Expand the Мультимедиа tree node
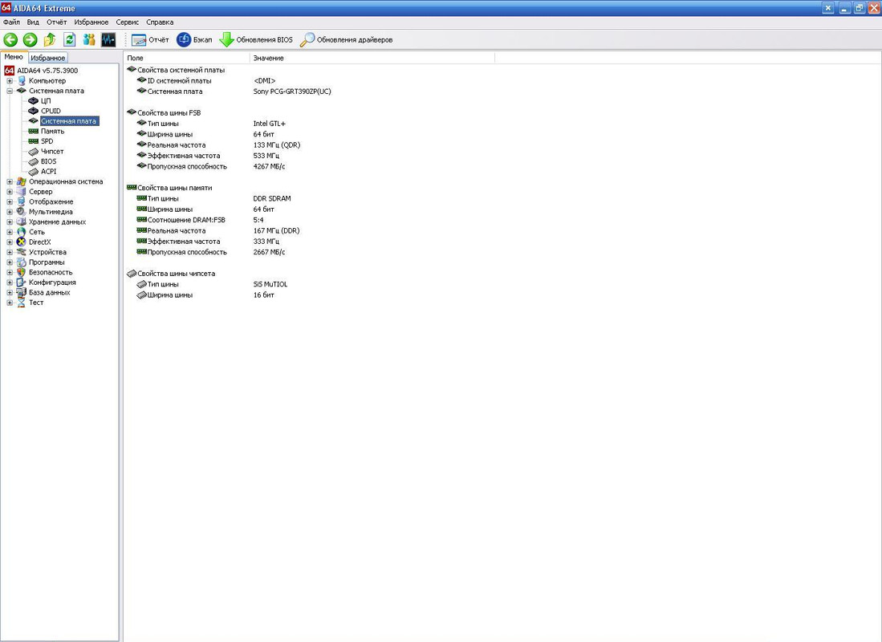Image resolution: width=882 pixels, height=642 pixels. pyautogui.click(x=10, y=212)
